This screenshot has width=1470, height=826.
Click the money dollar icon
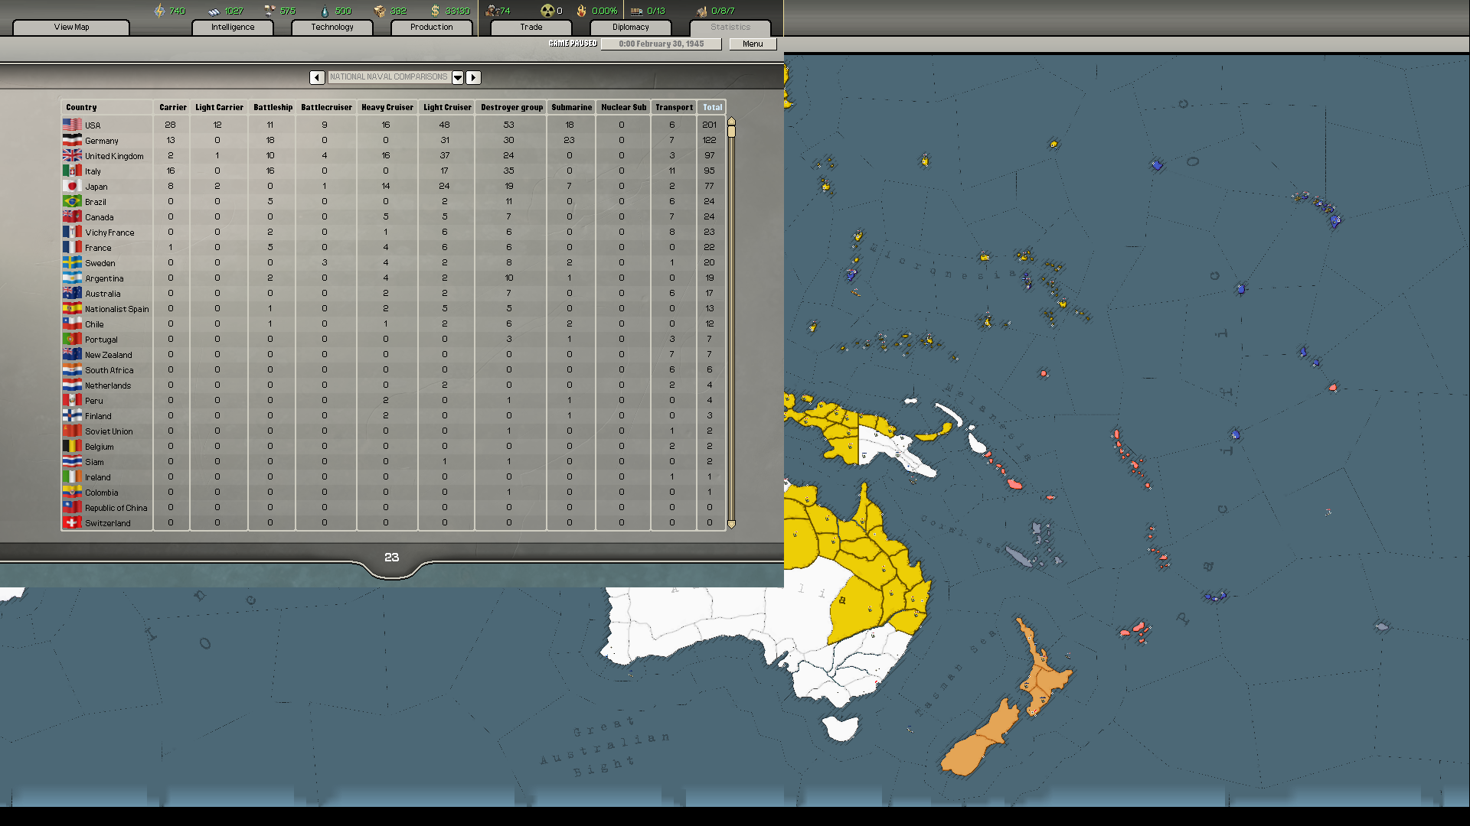tap(433, 10)
